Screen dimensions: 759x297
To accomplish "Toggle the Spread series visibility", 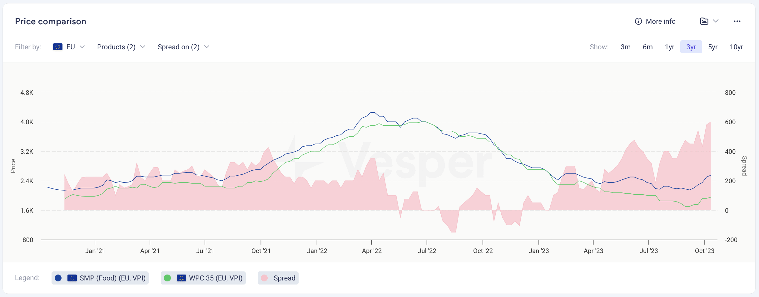I will tap(278, 278).
